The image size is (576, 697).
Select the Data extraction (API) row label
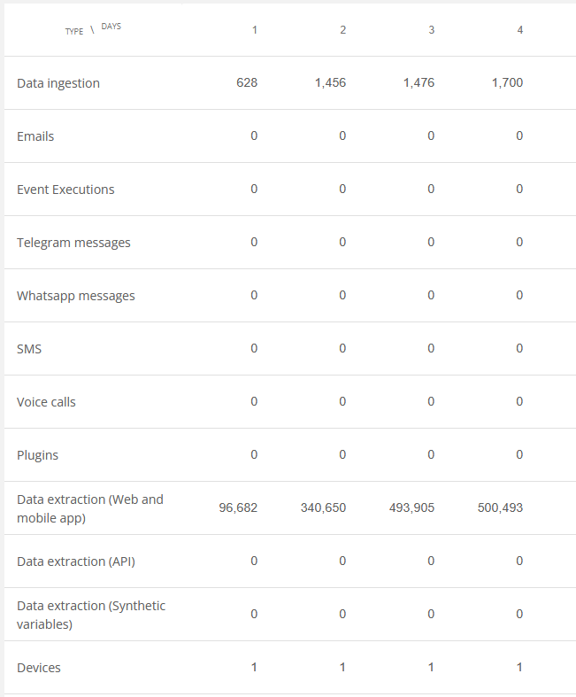76,561
